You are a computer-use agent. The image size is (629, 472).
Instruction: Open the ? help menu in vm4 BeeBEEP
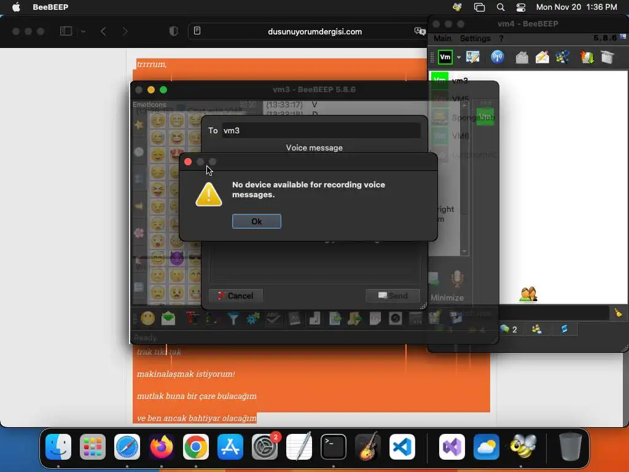point(501,38)
